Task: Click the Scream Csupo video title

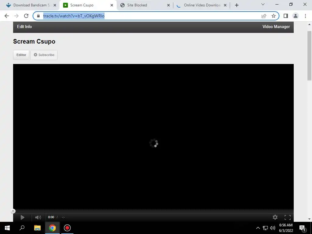Action: pos(34,41)
